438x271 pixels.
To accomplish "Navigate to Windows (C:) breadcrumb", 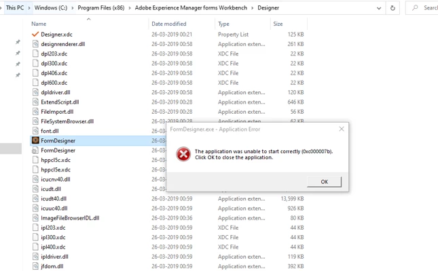I will 51,8.
